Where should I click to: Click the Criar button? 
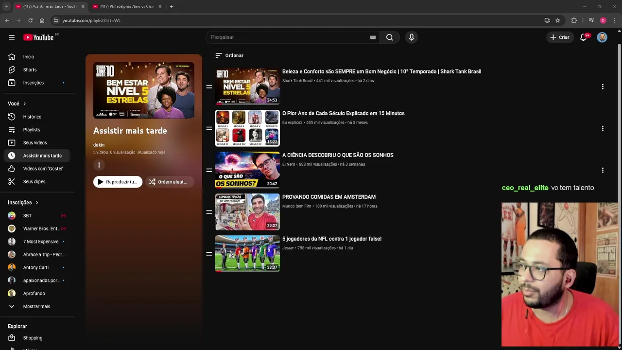click(559, 37)
